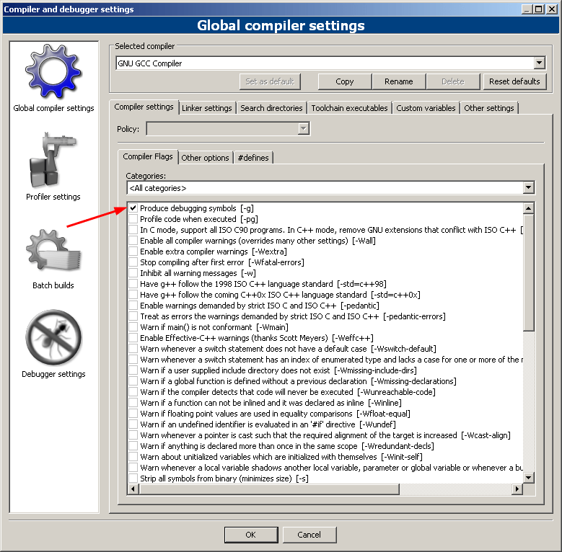
Task: Open the #defines sub-tab
Action: coord(253,158)
